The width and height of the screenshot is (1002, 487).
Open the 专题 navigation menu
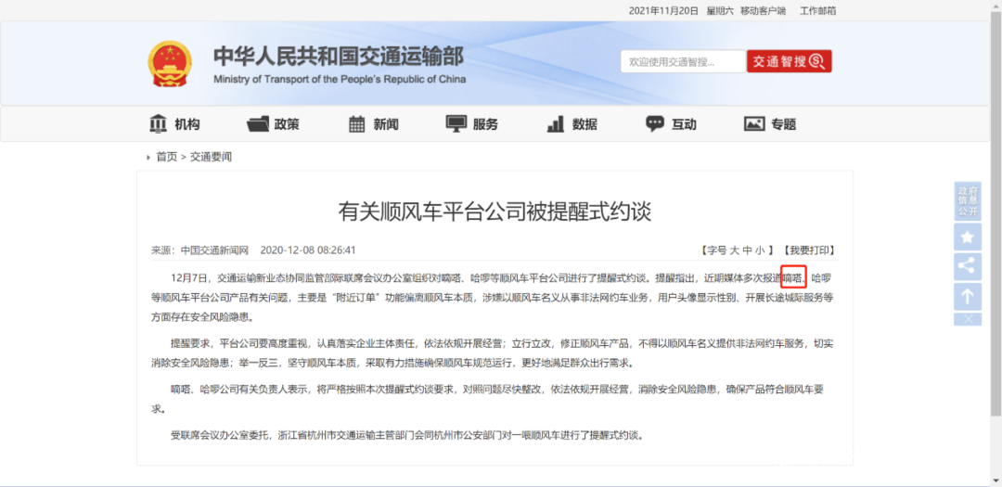770,124
